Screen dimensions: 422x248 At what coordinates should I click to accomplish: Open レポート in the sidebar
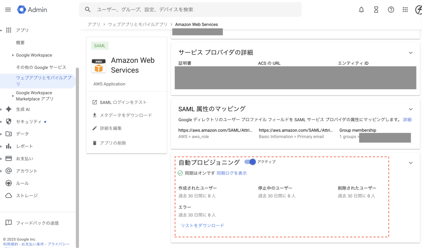click(x=24, y=146)
